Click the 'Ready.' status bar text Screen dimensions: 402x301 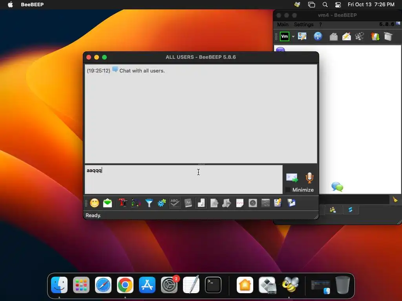(x=93, y=215)
